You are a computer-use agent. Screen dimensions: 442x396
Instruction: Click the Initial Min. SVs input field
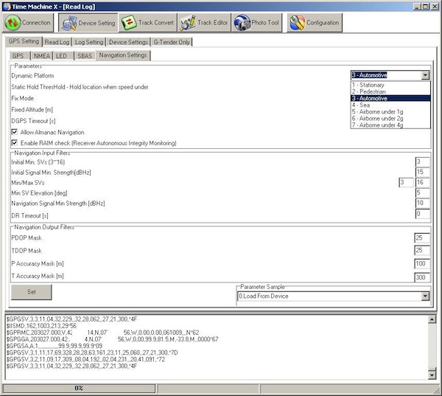[422, 161]
